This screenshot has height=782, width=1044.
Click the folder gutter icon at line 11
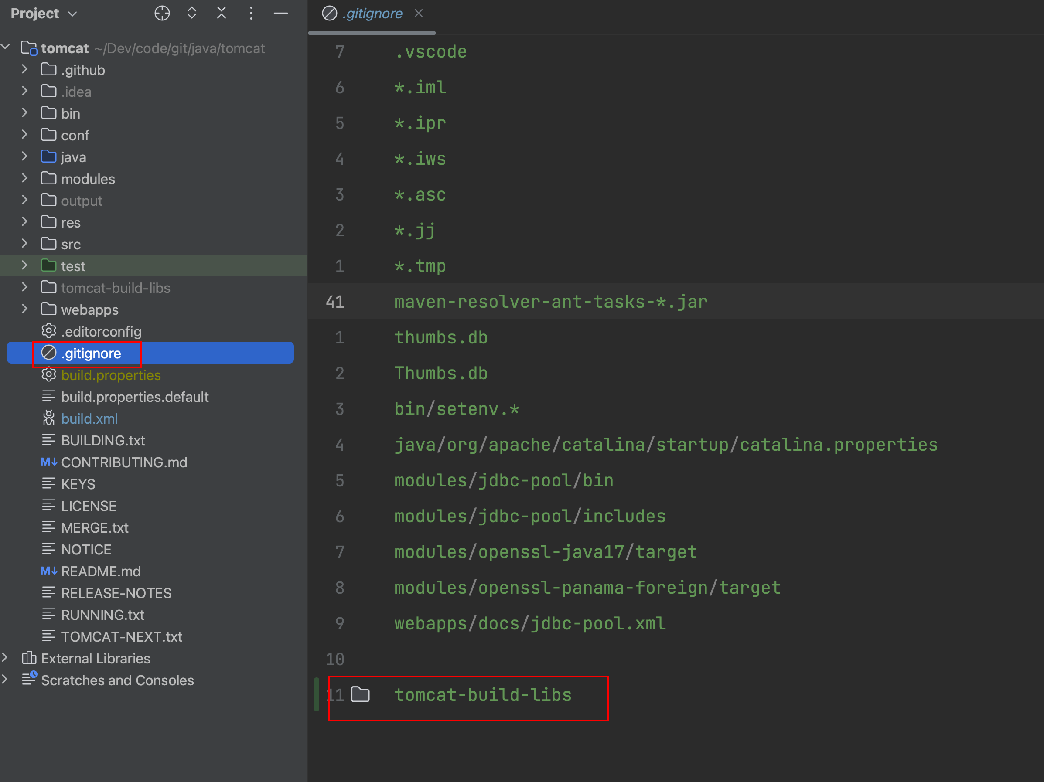pos(360,694)
